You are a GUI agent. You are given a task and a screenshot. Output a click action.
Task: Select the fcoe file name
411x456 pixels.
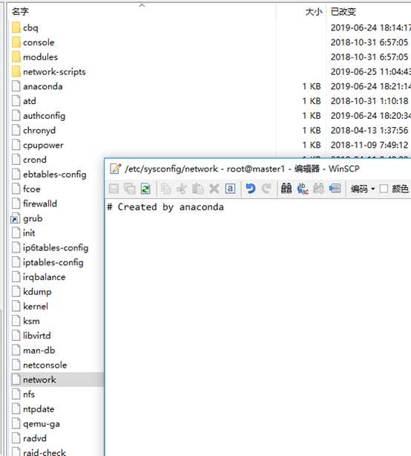pos(32,189)
